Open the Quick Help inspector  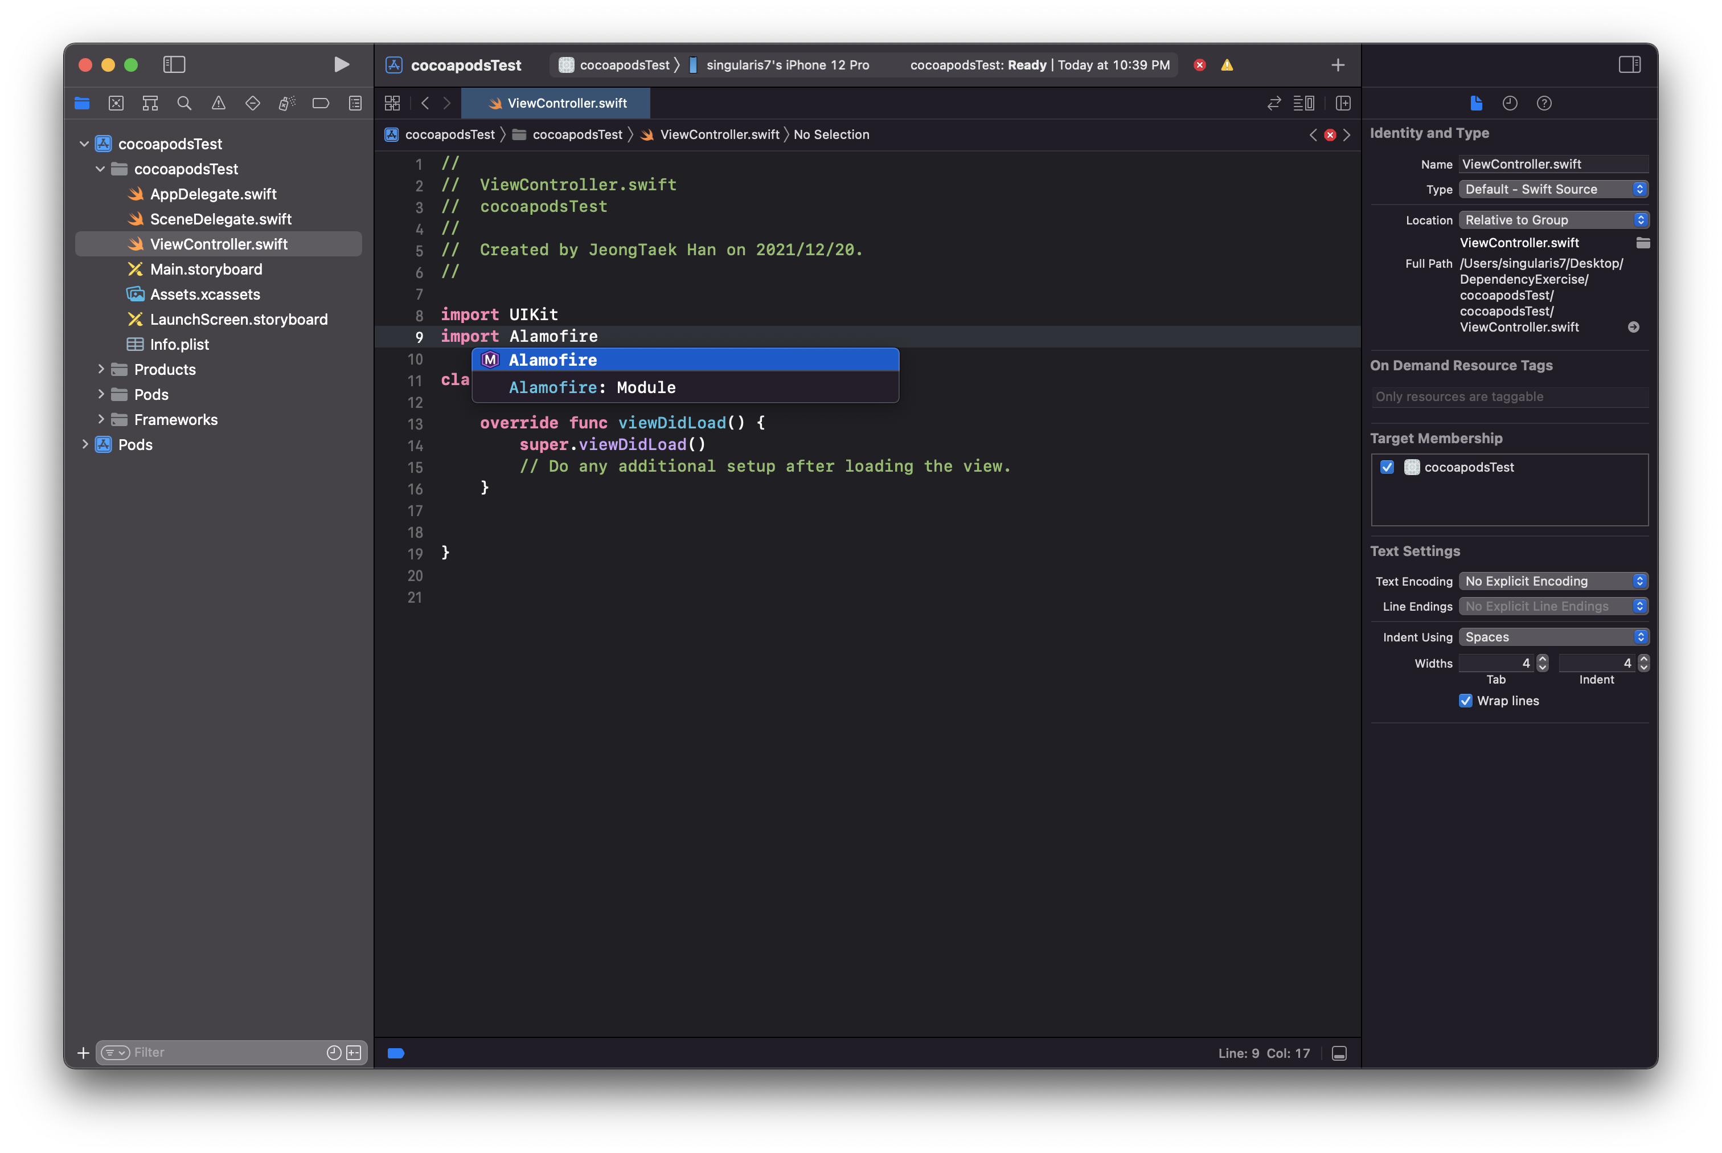(x=1544, y=104)
